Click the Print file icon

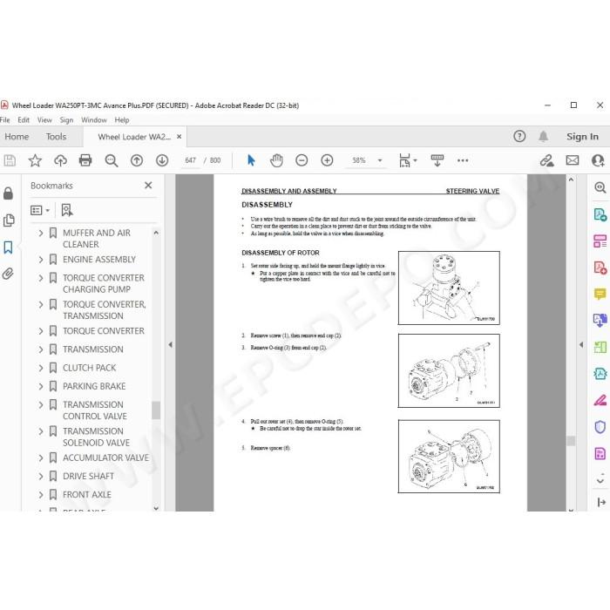85,160
